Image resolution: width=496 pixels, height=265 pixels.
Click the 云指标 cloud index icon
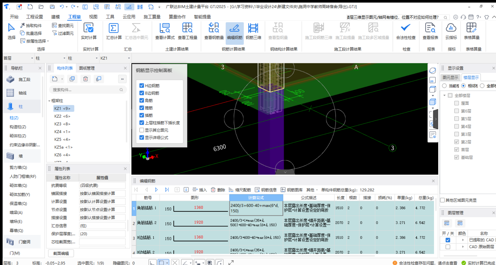tap(451, 28)
